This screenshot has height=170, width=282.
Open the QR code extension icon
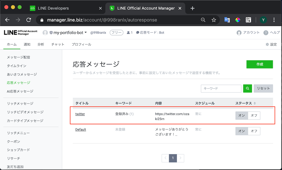(x=248, y=20)
